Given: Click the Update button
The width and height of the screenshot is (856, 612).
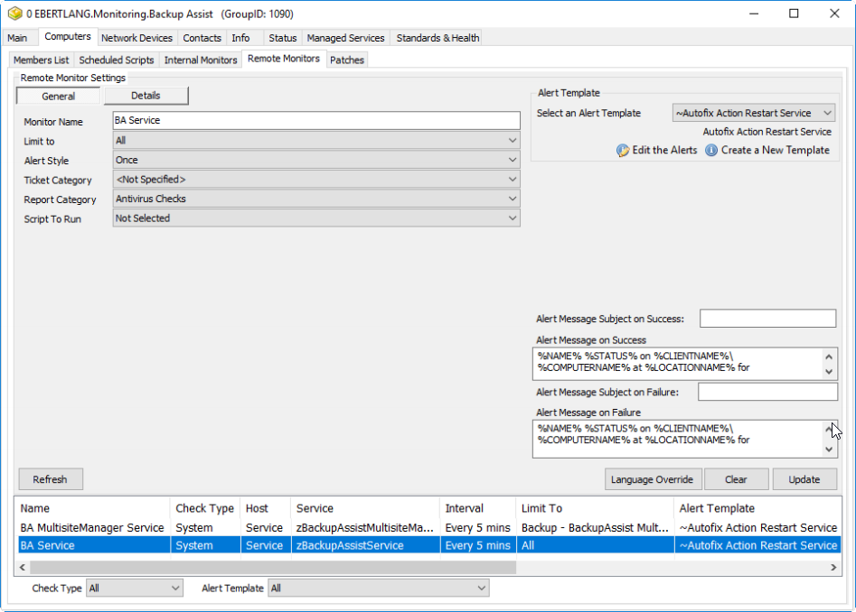Looking at the screenshot, I should (x=804, y=479).
